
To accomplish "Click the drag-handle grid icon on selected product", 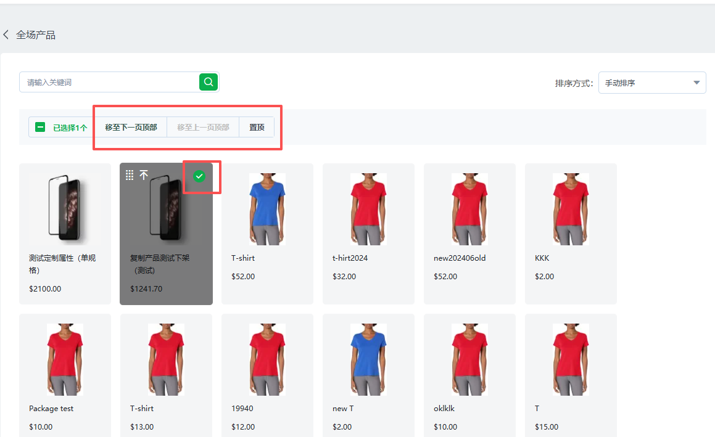I will (x=130, y=176).
